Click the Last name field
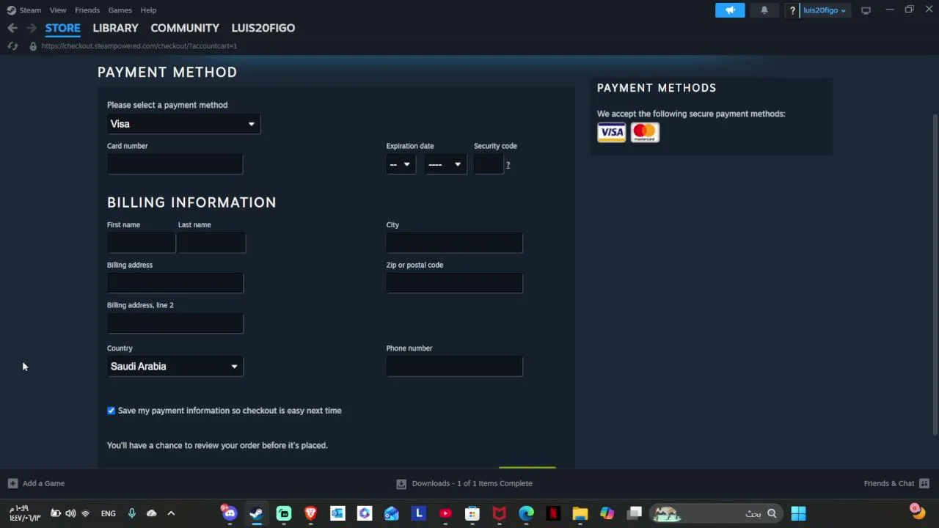 click(211, 243)
